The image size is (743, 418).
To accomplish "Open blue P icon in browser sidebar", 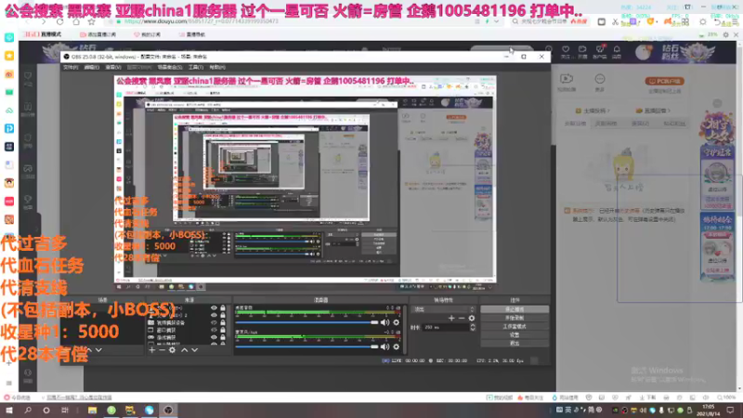I will pyautogui.click(x=9, y=128).
